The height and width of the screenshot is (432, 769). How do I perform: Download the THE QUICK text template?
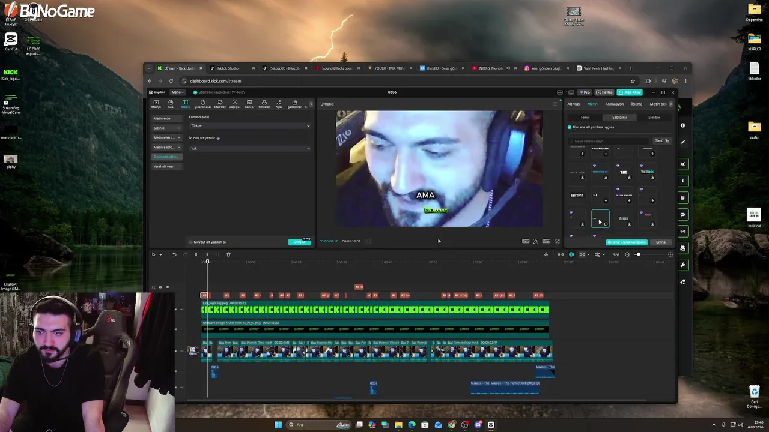tap(652, 178)
